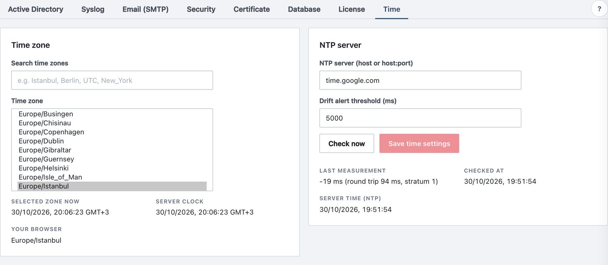Choose Europe/Copenhagen time zone
The width and height of the screenshot is (608, 265).
[x=112, y=132]
